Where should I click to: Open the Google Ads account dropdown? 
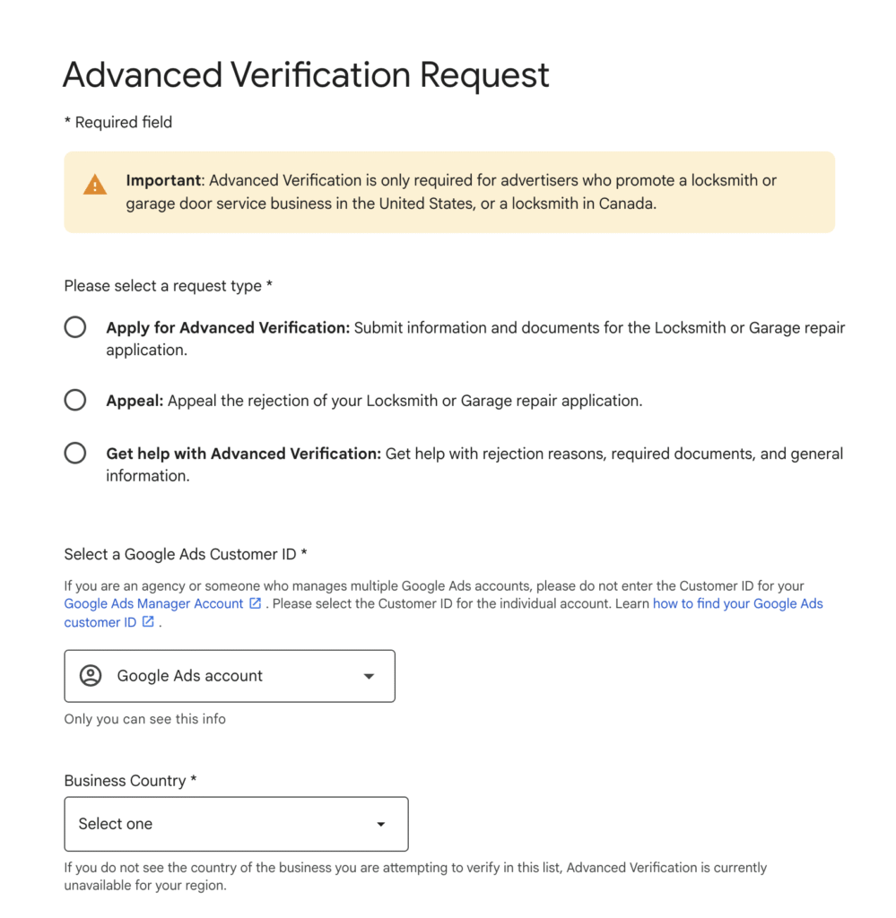pyautogui.click(x=230, y=676)
